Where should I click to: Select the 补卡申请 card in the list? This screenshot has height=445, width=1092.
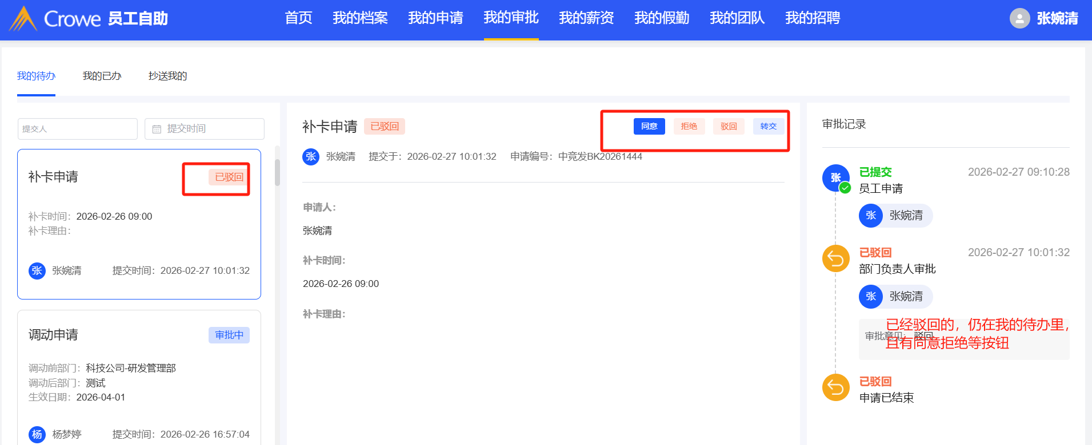[139, 224]
